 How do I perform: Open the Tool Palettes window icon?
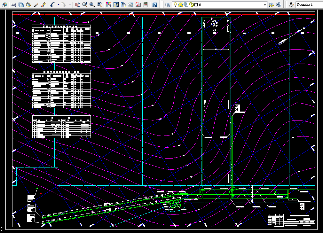coord(123,5)
